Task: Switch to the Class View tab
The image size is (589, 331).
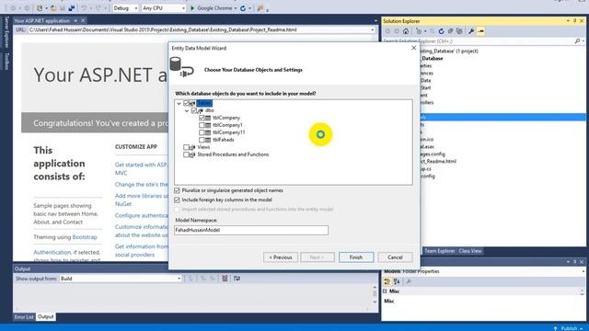Action: click(x=470, y=251)
